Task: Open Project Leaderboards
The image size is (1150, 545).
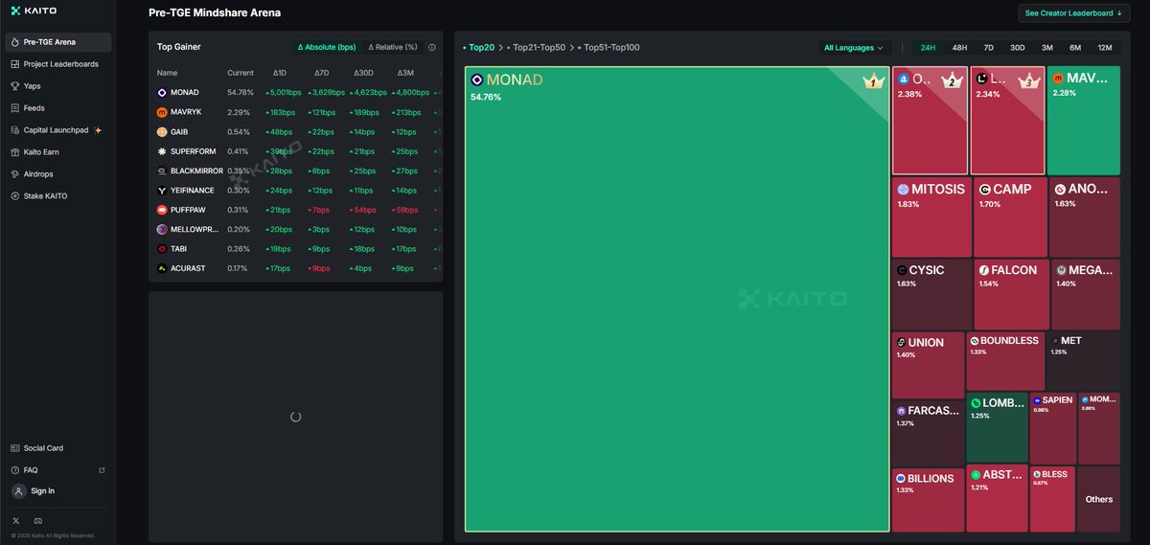Action: [57, 64]
